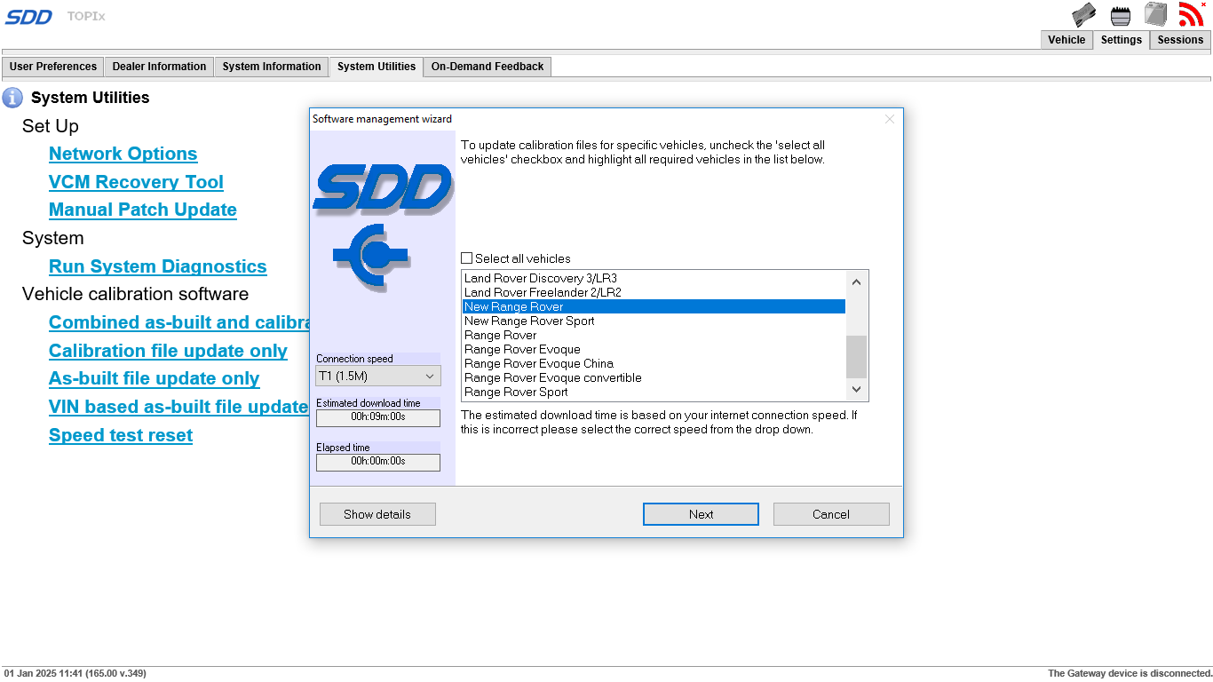Select the plain Range Rover list entry
This screenshot has width=1213, height=682.
654,335
